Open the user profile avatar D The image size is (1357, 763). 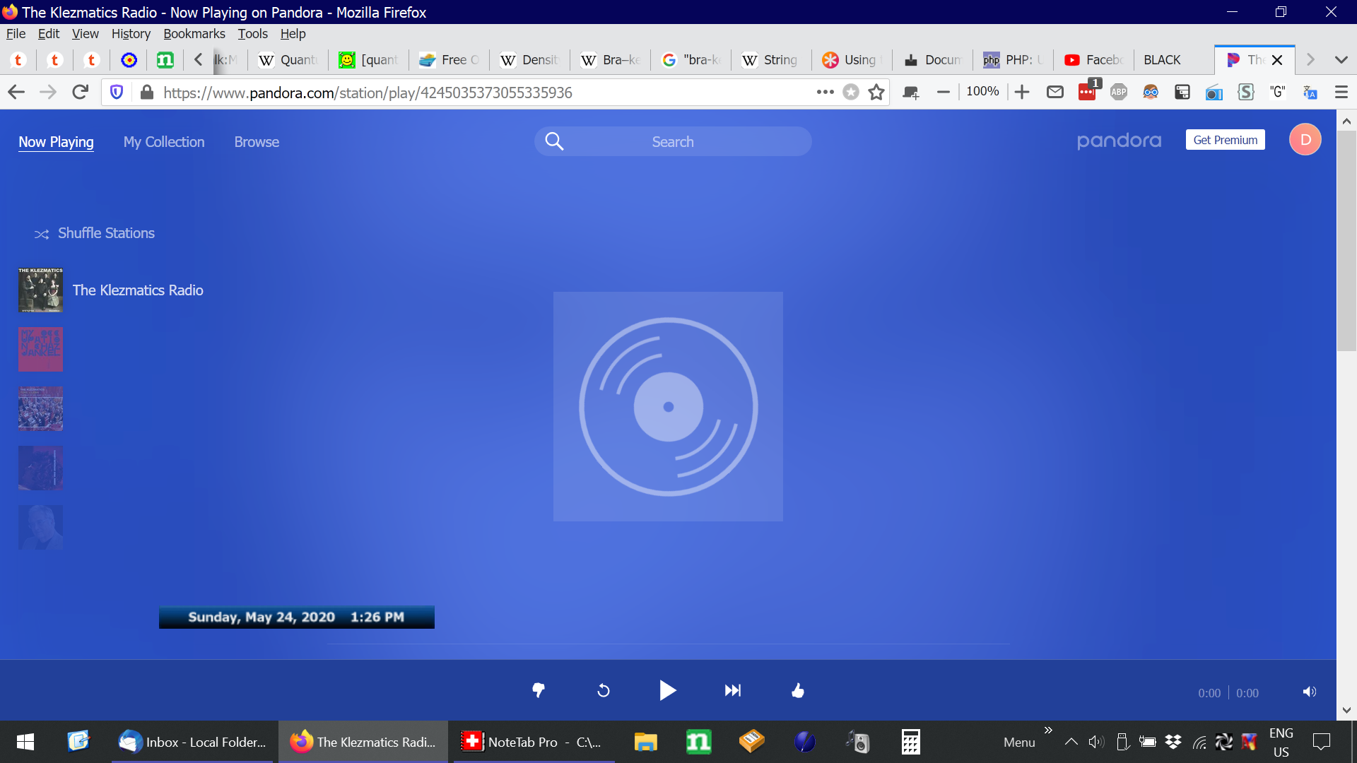pos(1305,140)
